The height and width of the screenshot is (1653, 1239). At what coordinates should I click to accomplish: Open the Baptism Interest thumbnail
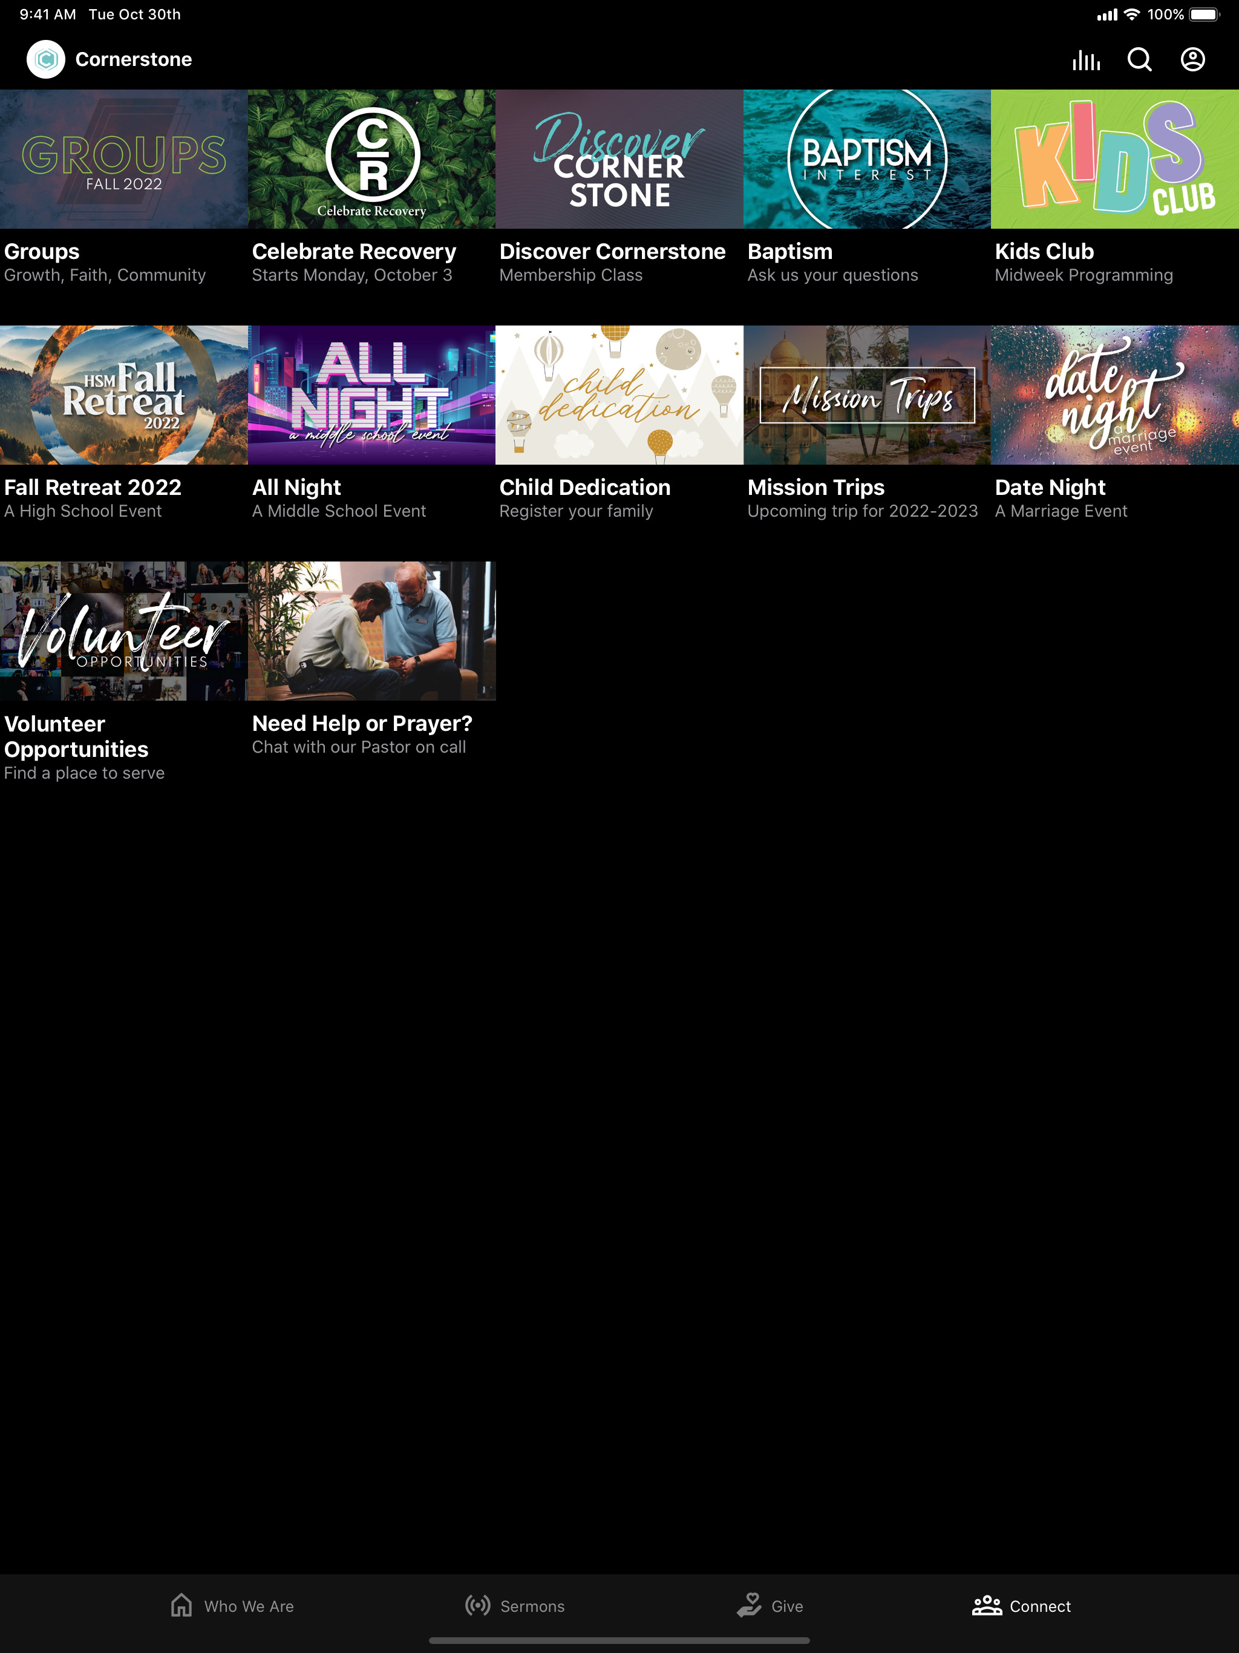867,159
